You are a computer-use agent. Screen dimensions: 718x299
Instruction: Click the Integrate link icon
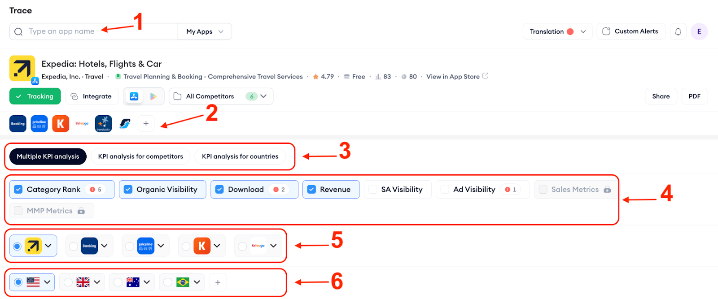tap(74, 96)
